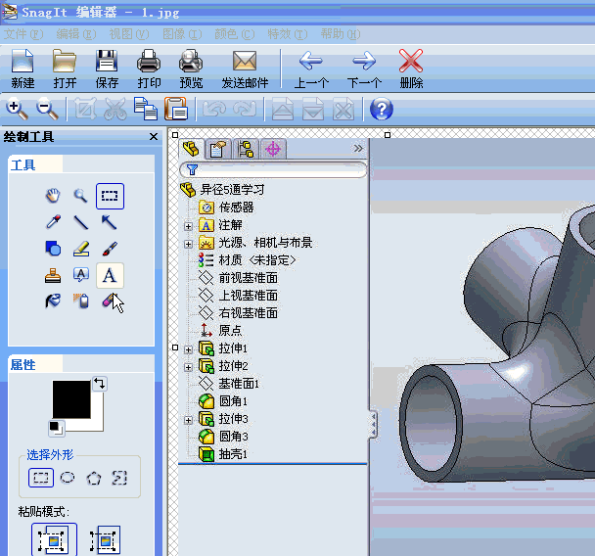Click the zoom in magnifier icon
Viewport: 595px width, 556px height.
(17, 110)
